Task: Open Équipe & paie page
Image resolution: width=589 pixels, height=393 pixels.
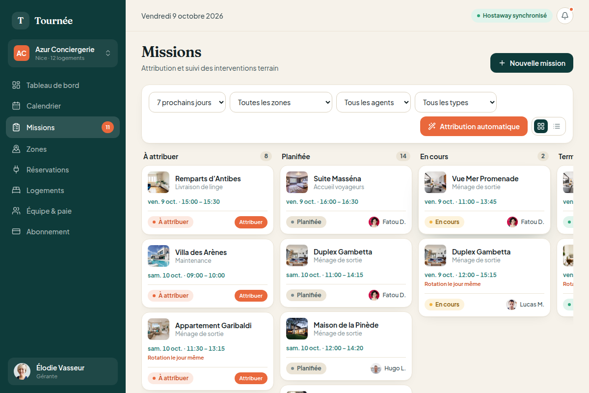Action: (63, 211)
